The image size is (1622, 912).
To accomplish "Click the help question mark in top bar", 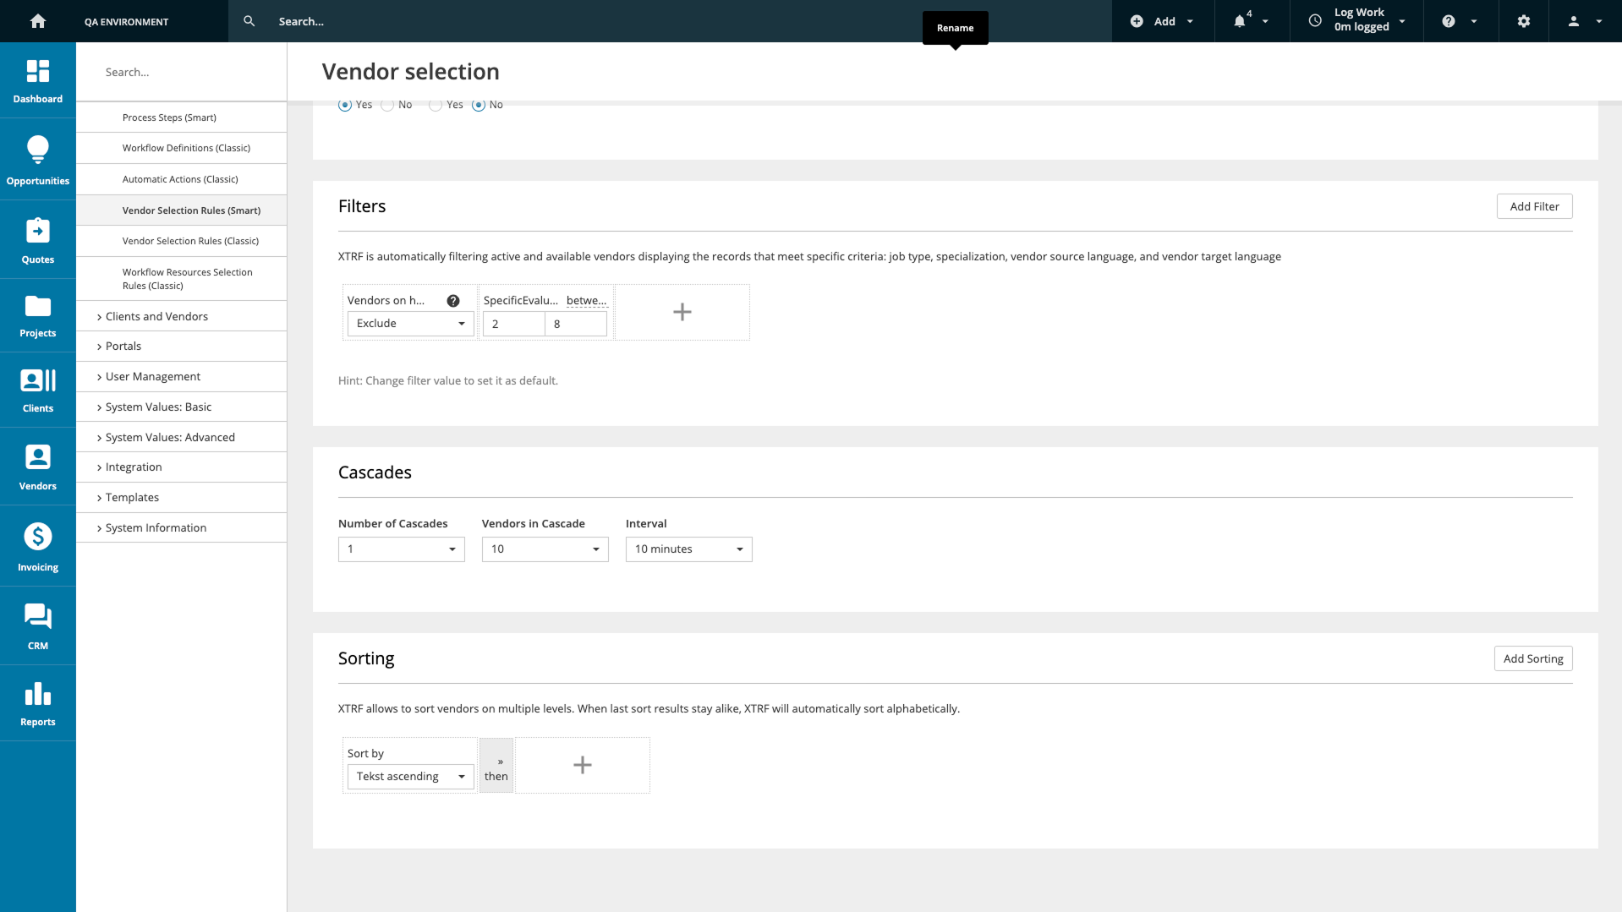I will (x=1449, y=21).
